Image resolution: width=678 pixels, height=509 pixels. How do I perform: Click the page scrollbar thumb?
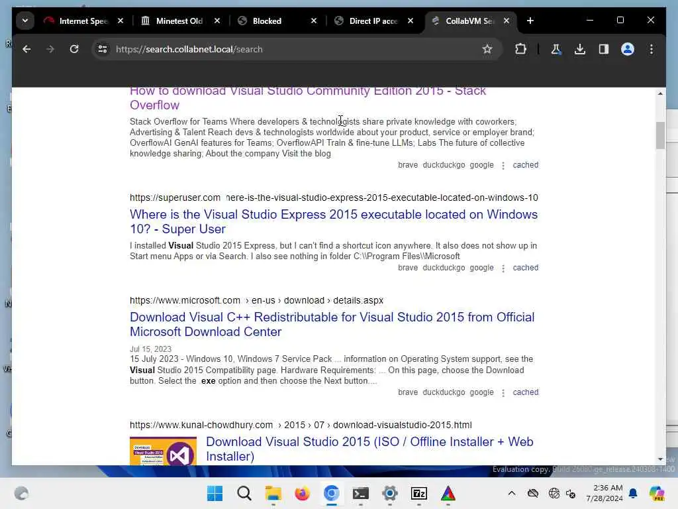[660, 135]
